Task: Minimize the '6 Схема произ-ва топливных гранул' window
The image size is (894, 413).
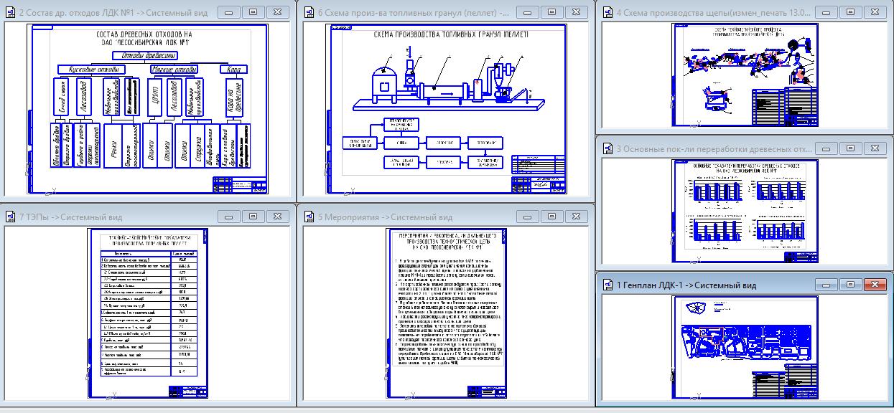Action: [x=527, y=12]
